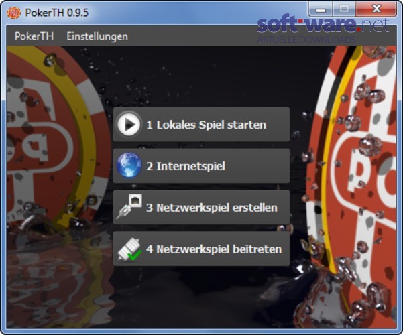Click the play icon for local game
This screenshot has height=335, width=403.
129,125
